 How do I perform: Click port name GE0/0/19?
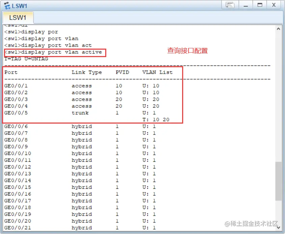(x=18, y=214)
